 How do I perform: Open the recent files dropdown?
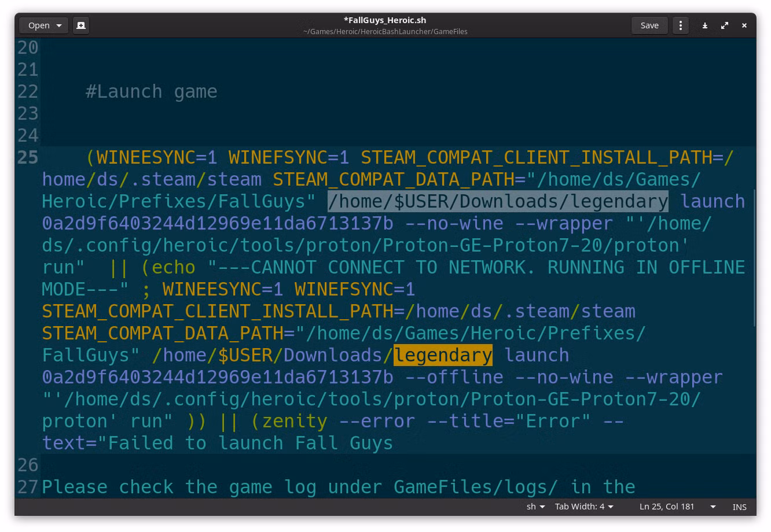[x=44, y=25]
